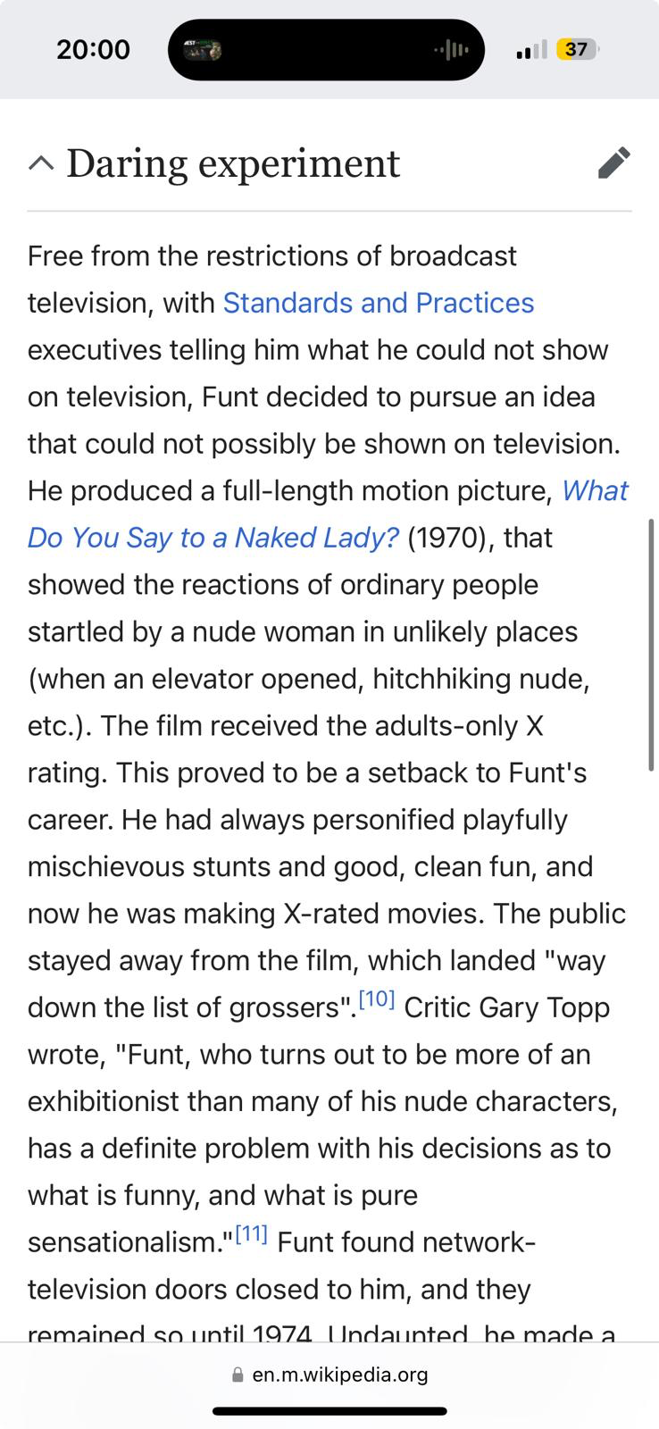The height and width of the screenshot is (1429, 659).
Task: Tap the battery indicator showing 37
Action: 578,49
